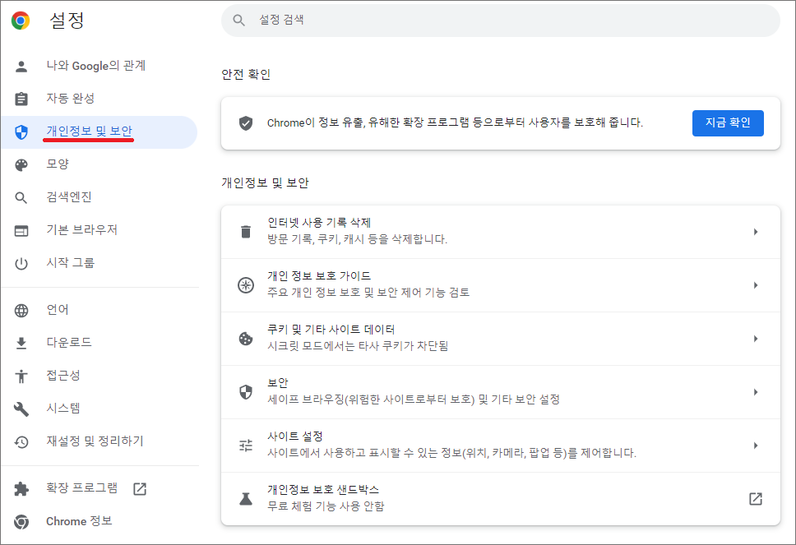Click the browser window icon for 기본 브라우저
Screen dimensions: 796x545
(x=21, y=231)
